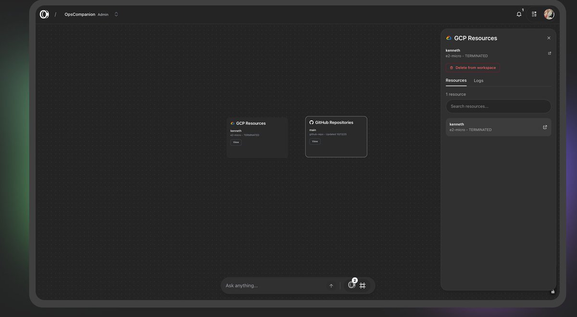The image size is (577, 317).
Task: Close the GCP Resources side panel
Action: pos(549,38)
